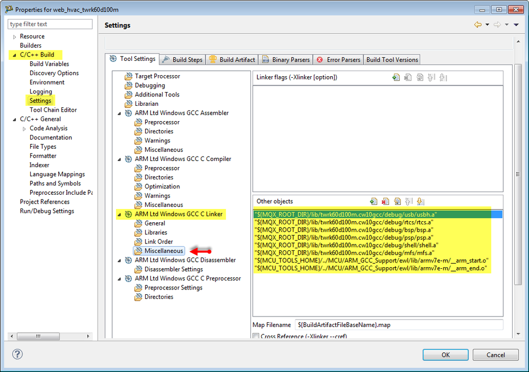Switch to the Build Artifact tab
Viewport: 529px width, 372px height.
[x=232, y=60]
